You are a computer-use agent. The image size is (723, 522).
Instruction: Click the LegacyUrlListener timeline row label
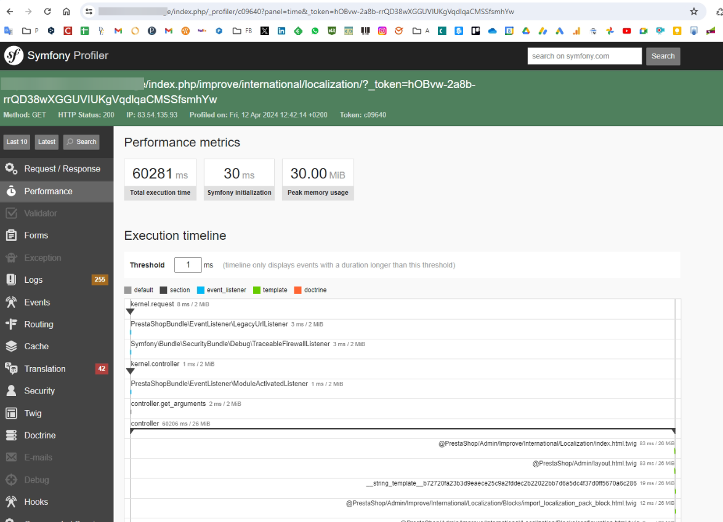coord(209,324)
